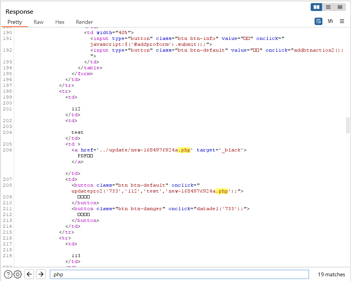The width and height of the screenshot is (351, 281).
Task: Switch to the Hex tab
Action: (x=60, y=22)
